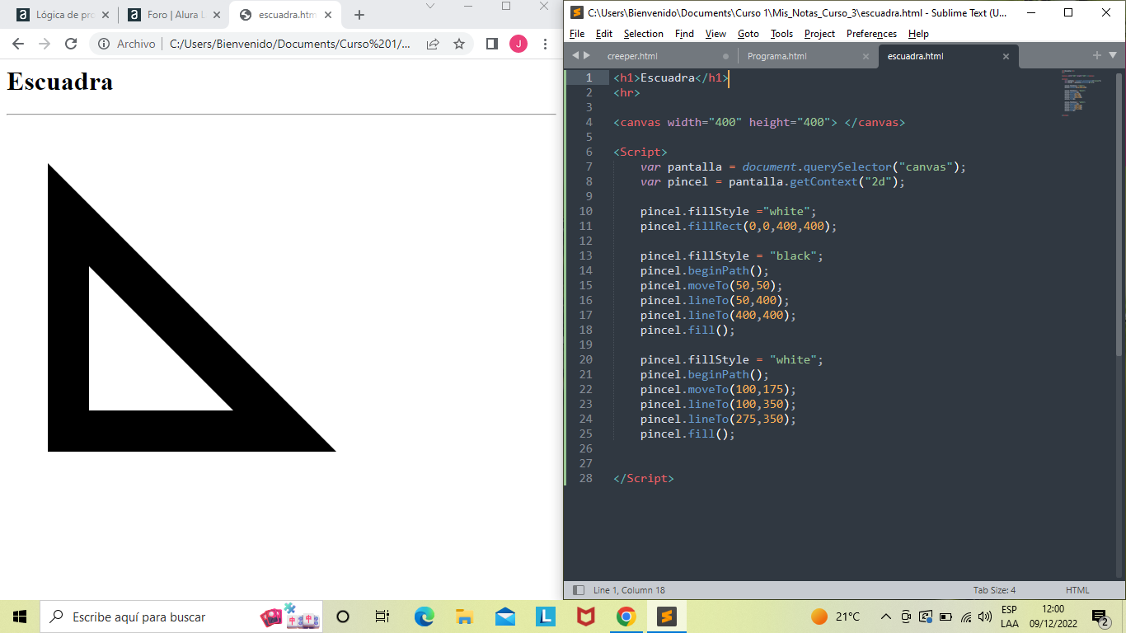Change HTML syntax in status bar
This screenshot has width=1126, height=633.
coord(1077,590)
